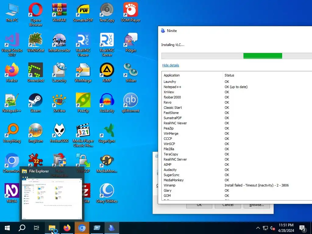Viewport: 312px width, 234px height.
Task: Open Task View from taskbar
Action: point(37,228)
